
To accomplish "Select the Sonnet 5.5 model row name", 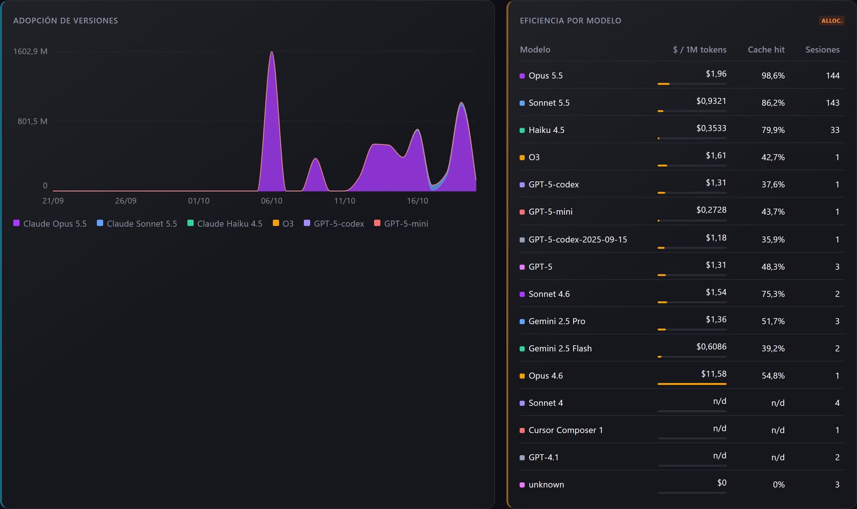I will pos(549,103).
